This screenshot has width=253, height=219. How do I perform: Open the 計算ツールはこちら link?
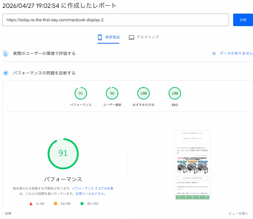(x=90, y=194)
